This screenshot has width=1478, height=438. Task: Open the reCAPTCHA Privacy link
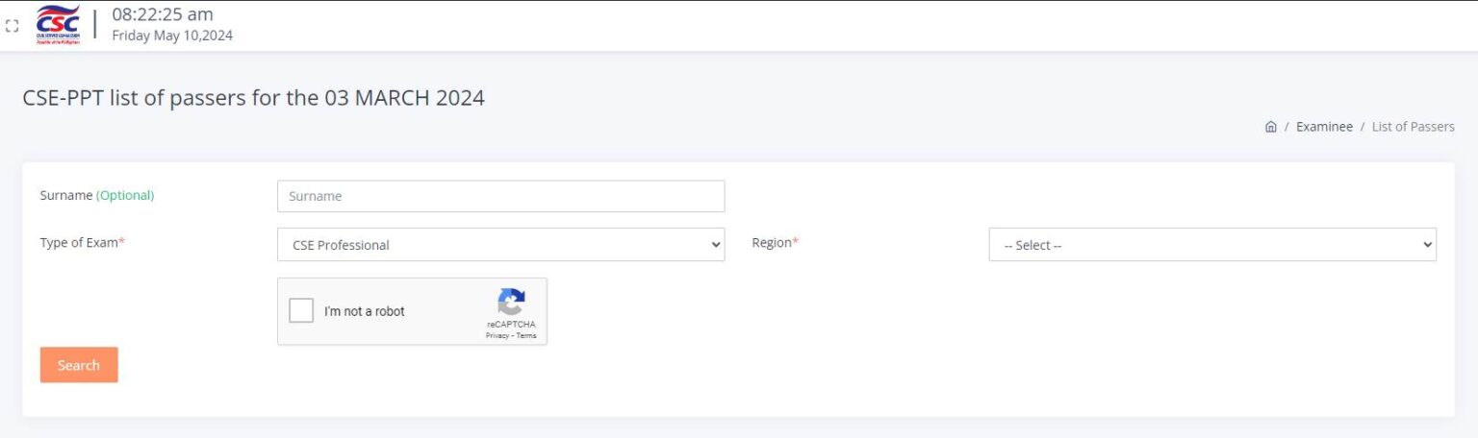497,336
